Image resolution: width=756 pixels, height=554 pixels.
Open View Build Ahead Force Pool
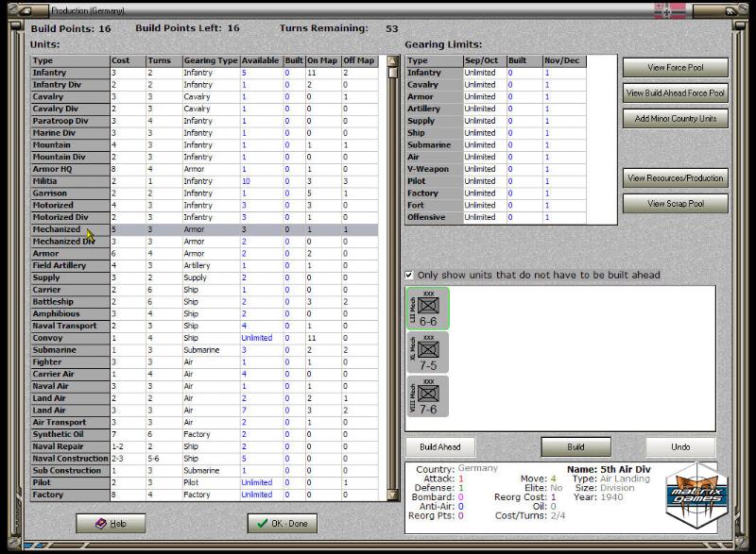675,92
